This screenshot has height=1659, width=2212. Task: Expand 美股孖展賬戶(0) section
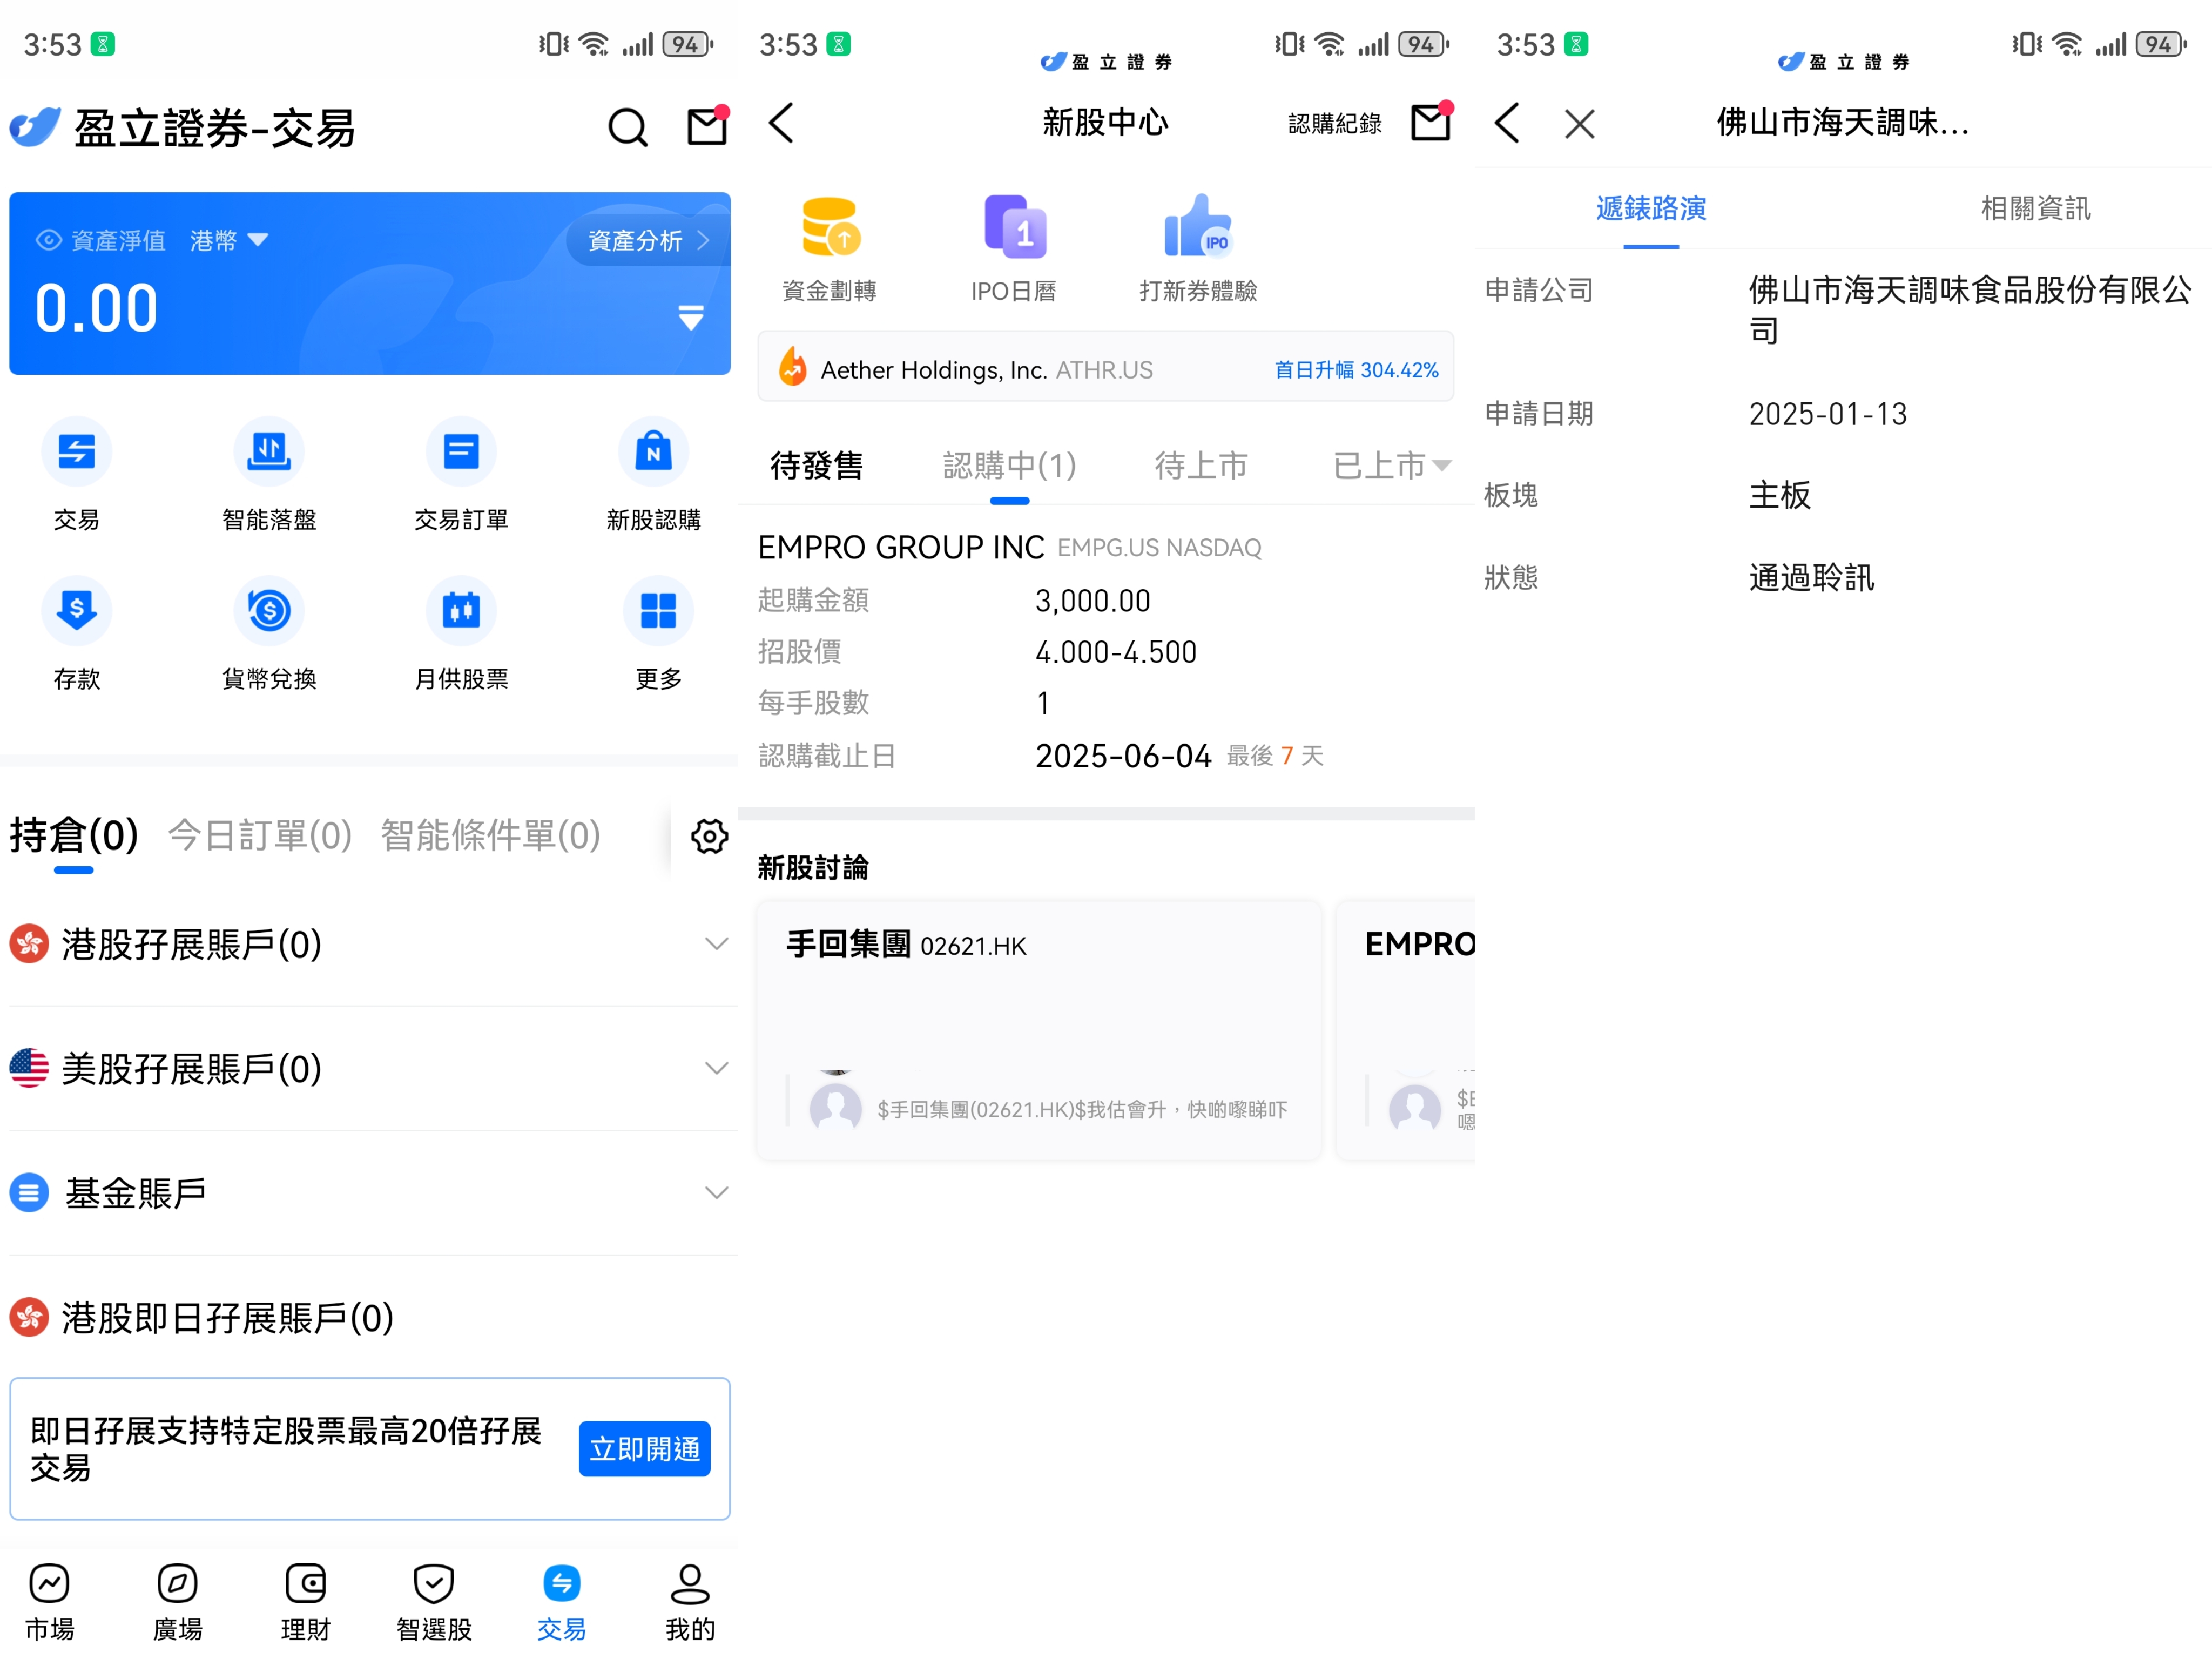pyautogui.click(x=369, y=1068)
